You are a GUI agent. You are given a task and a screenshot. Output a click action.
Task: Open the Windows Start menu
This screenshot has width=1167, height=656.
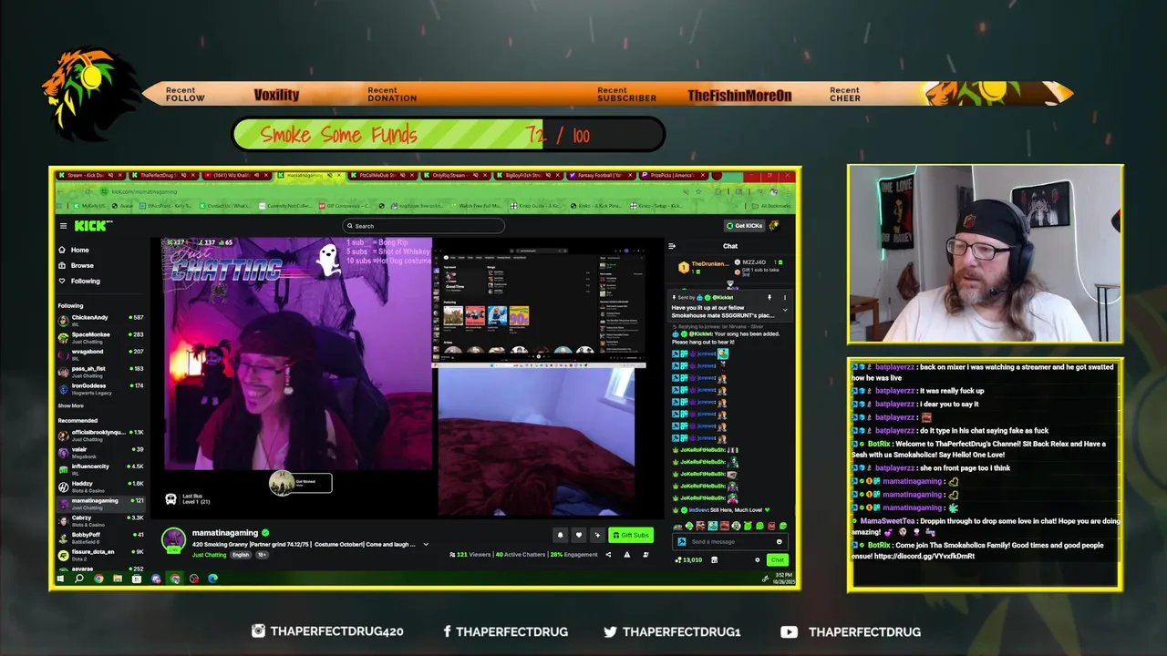pyautogui.click(x=60, y=579)
